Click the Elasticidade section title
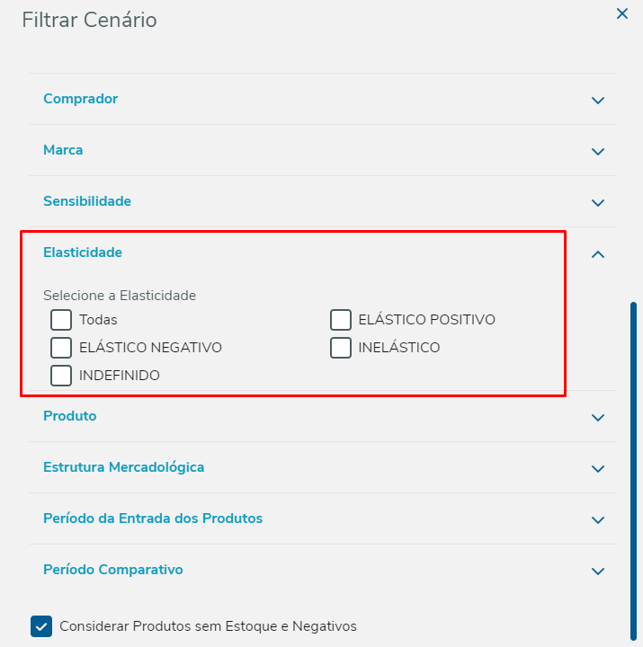The image size is (643, 647). click(83, 253)
